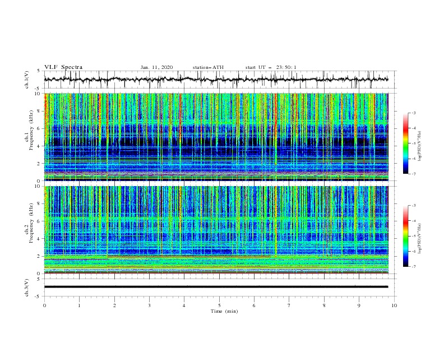Screen dimensions: 444x343
Task: Click the "-3" tick on ch.1 colorbar
Action: click(x=413, y=113)
